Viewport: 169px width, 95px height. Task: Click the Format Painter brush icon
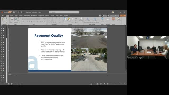[x=6, y=22]
